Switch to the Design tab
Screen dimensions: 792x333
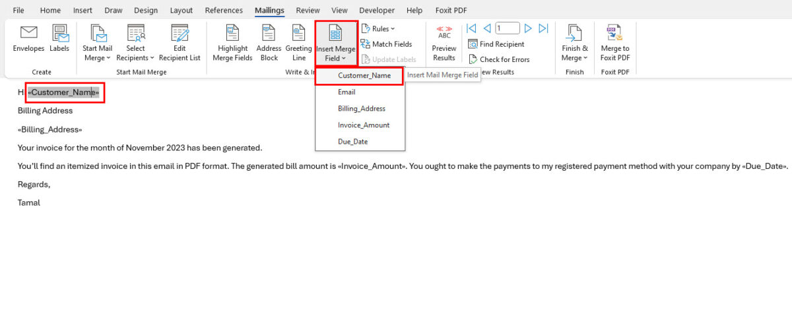146,11
